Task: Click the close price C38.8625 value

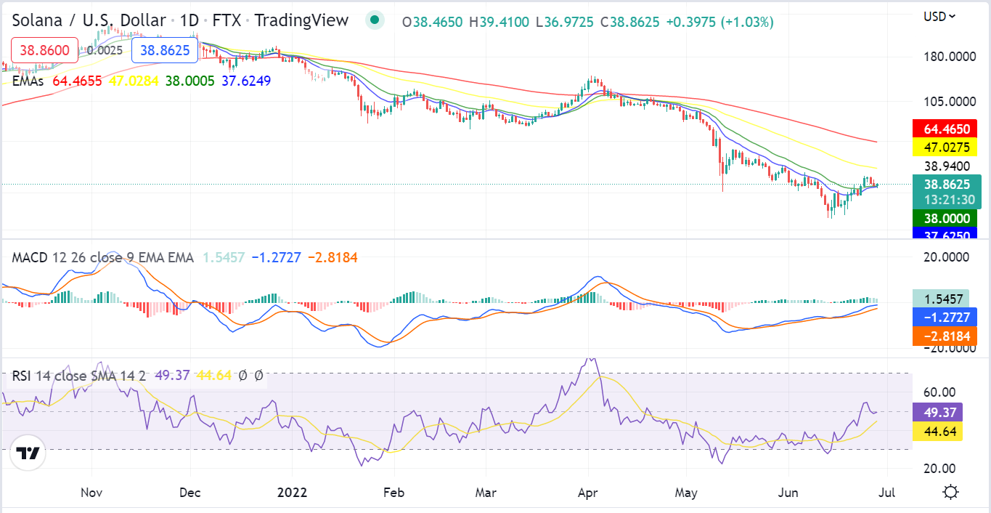Action: 630,22
